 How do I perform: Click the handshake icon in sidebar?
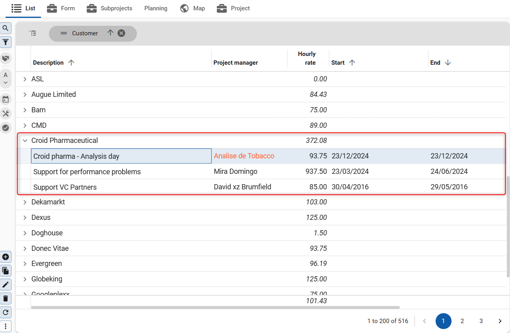tap(6, 58)
